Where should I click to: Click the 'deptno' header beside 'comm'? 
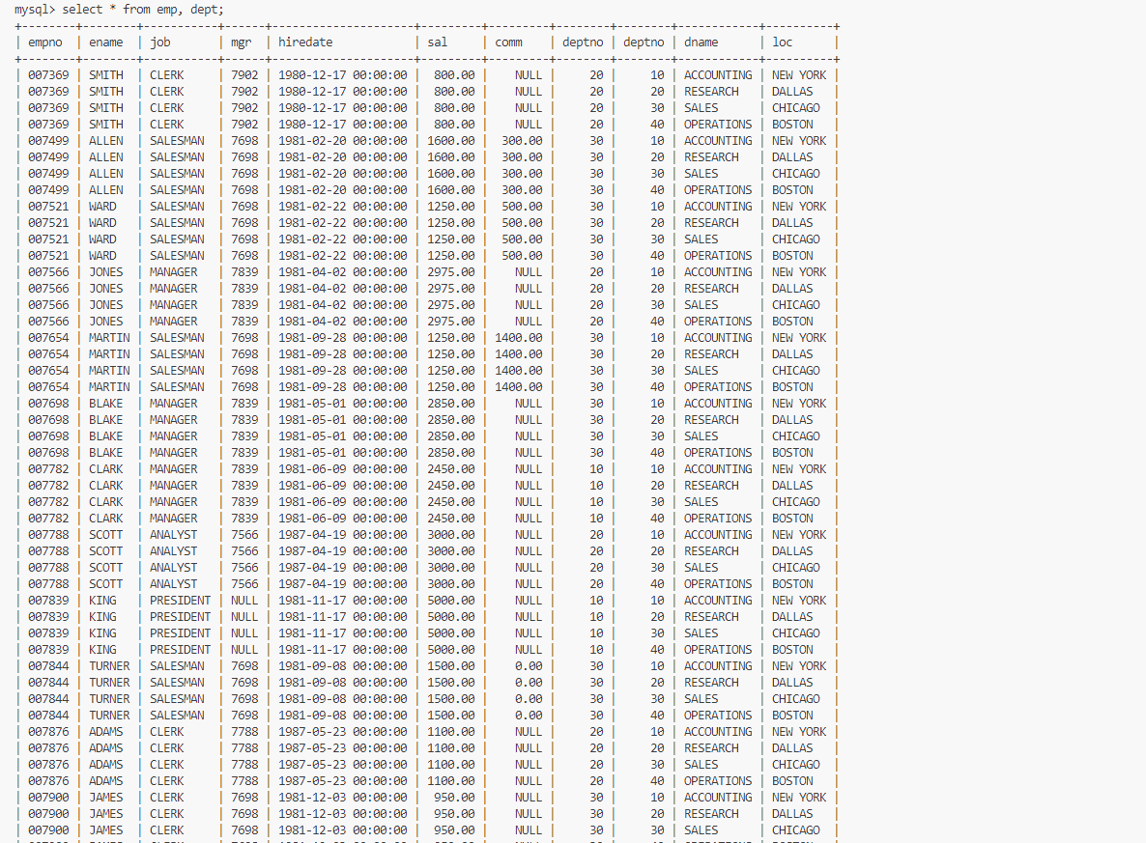click(x=583, y=42)
